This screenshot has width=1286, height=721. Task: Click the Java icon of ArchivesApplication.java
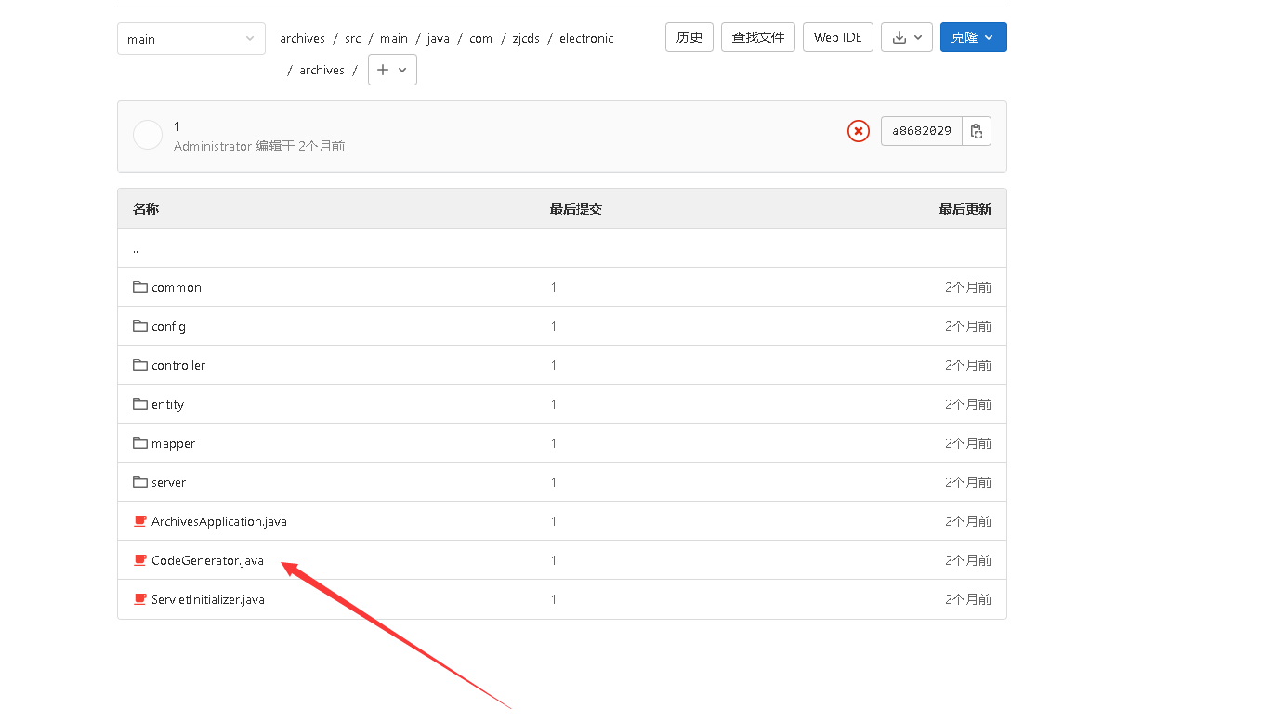pyautogui.click(x=139, y=521)
